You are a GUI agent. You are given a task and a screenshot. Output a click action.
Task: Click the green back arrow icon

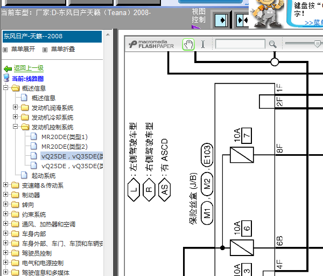[x=8, y=68]
